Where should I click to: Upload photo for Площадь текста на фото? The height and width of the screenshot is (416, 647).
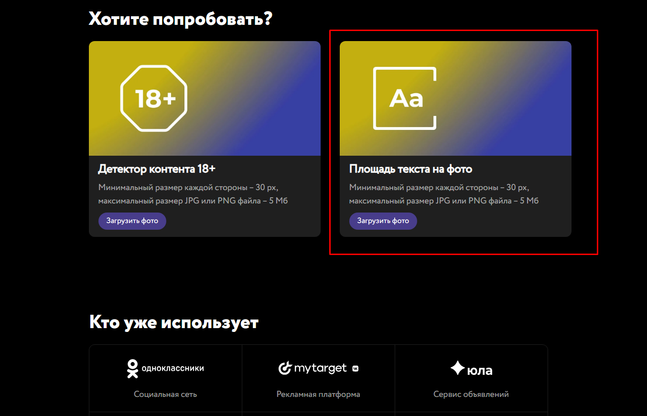coord(383,221)
